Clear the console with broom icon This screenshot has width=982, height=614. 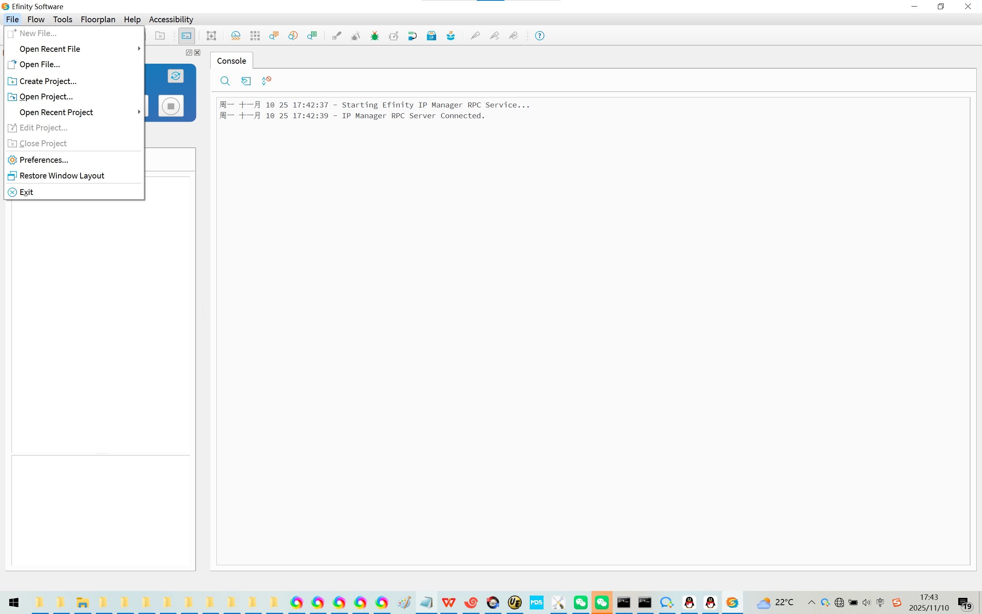pyautogui.click(x=246, y=81)
